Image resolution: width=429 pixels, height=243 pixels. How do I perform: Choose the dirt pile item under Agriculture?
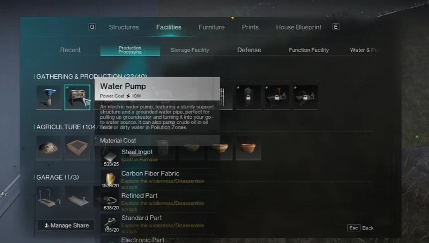tap(49, 148)
